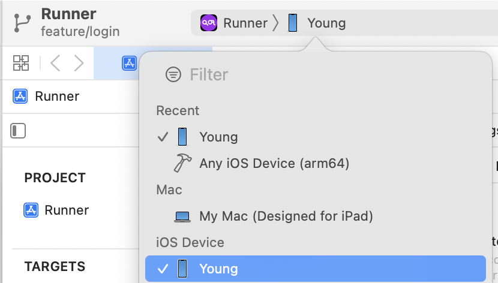This screenshot has height=283, width=498.
Task: Click the PROJECT section header
Action: tap(55, 177)
